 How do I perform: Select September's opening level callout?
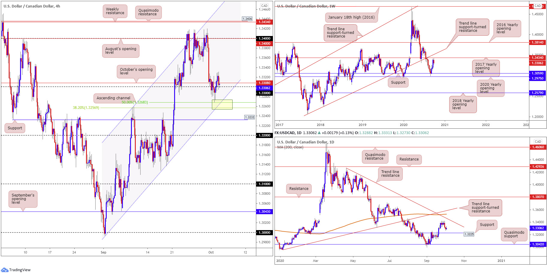pyautogui.click(x=23, y=199)
